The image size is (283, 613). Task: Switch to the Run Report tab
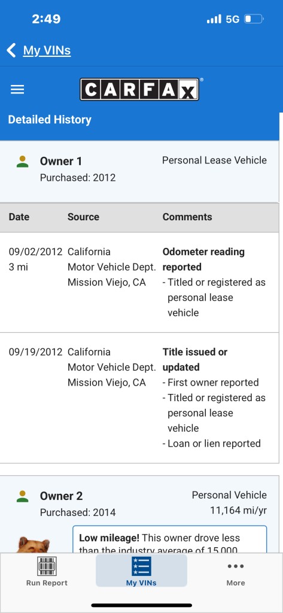(47, 570)
